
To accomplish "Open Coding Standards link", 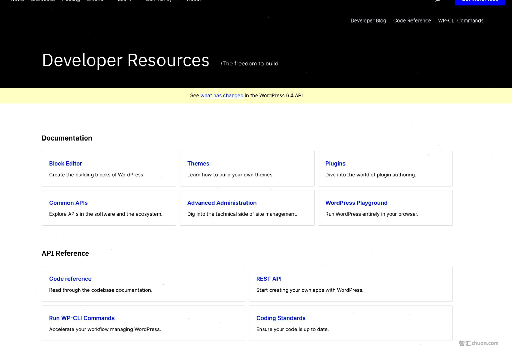I will [281, 318].
